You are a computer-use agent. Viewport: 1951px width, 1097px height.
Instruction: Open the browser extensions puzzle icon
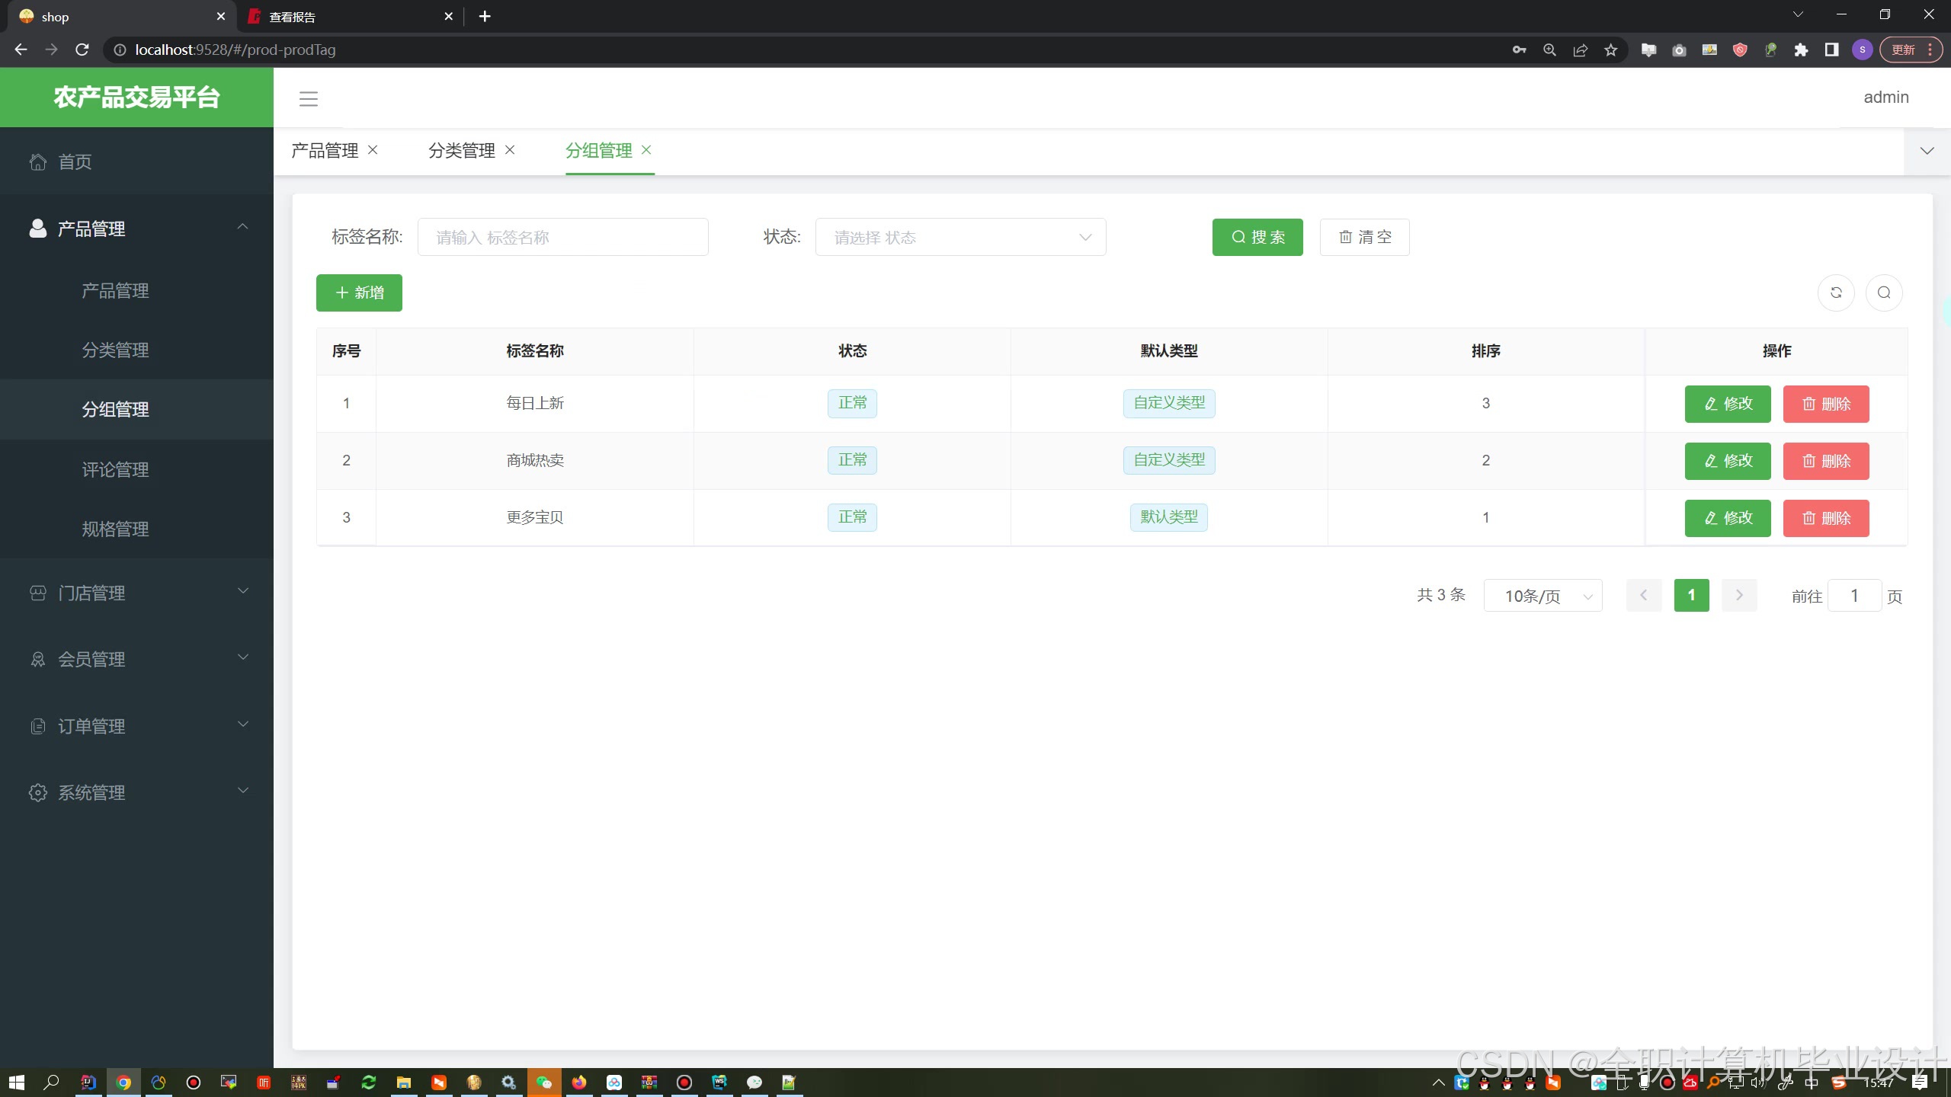click(x=1801, y=50)
